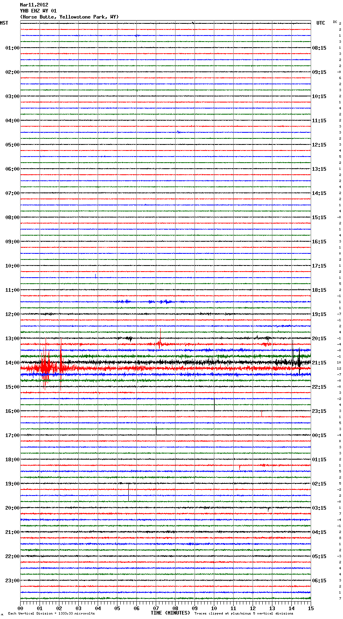The height and width of the screenshot is (619, 343).
Task: Select the 20:00 MST time label
Action: (12, 508)
